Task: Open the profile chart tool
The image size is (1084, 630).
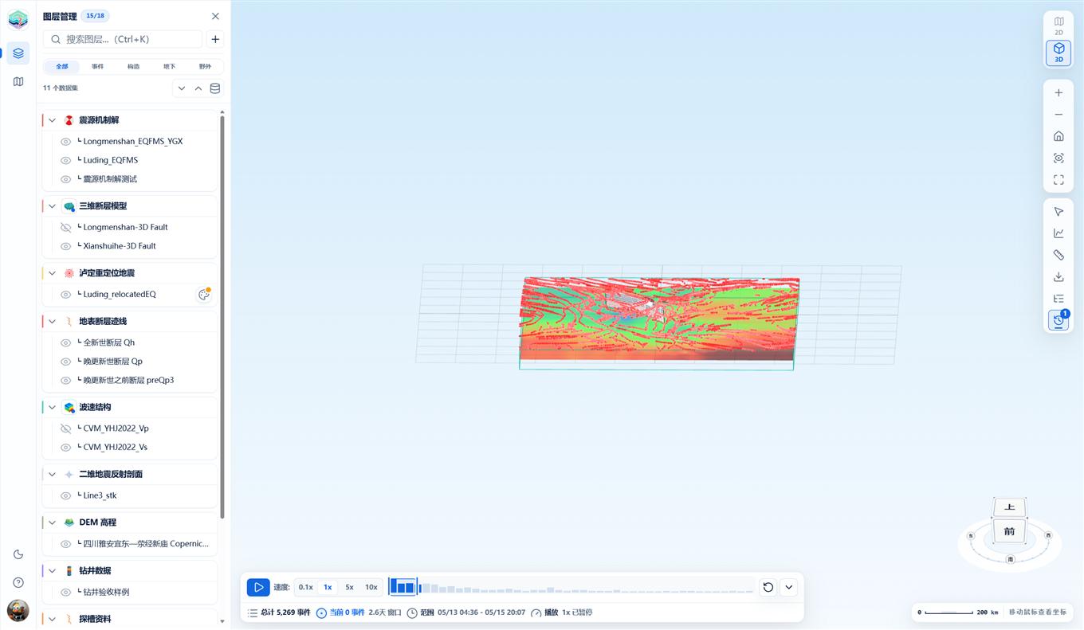Action: [1058, 233]
